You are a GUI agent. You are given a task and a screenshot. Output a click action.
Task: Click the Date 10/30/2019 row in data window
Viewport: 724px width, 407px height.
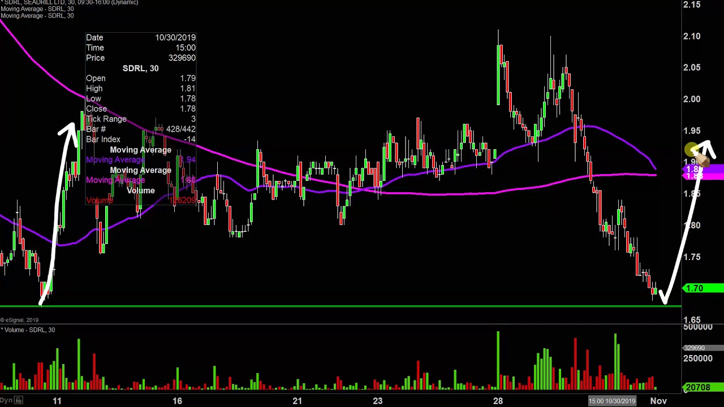140,37
